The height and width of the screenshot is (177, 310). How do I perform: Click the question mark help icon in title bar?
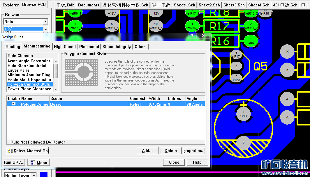pyautogui.click(x=192, y=36)
